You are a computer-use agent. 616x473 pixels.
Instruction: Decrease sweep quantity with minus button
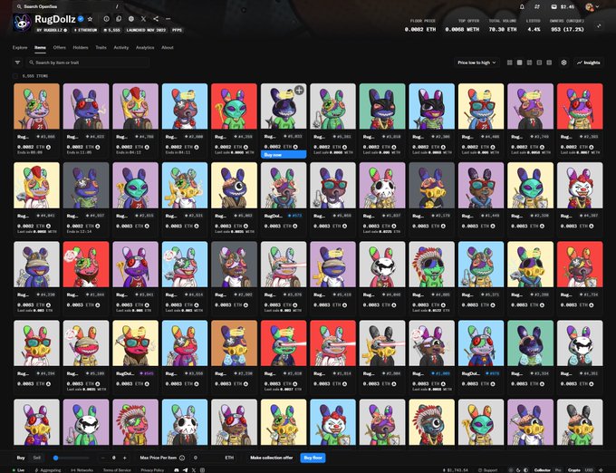click(103, 458)
